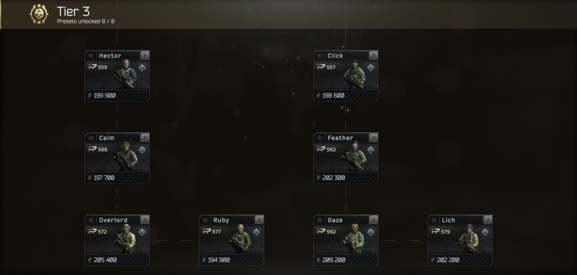Screen dimensions: 577x275
Task: Toggle the favorite star on Gaze preset
Action: coord(319,220)
